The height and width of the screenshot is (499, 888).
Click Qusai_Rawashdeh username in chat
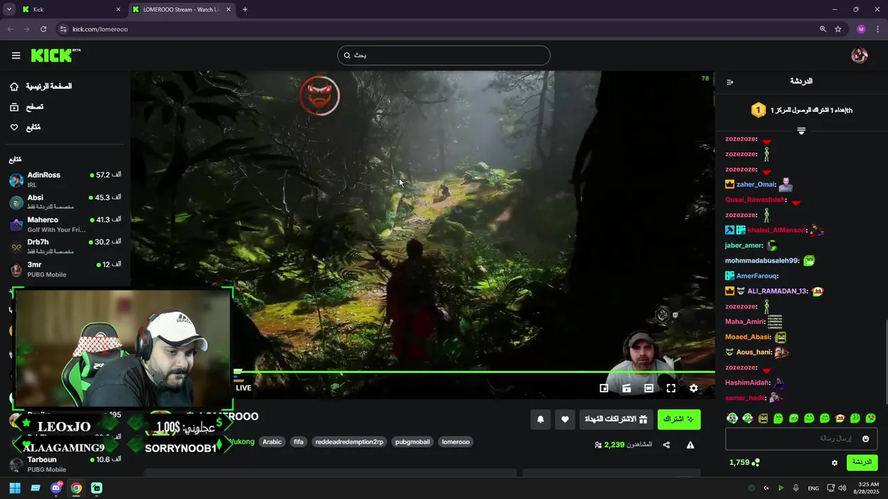coord(755,200)
